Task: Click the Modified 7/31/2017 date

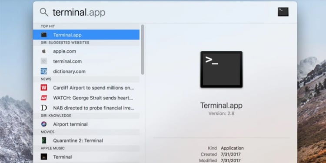Action: (x=230, y=160)
